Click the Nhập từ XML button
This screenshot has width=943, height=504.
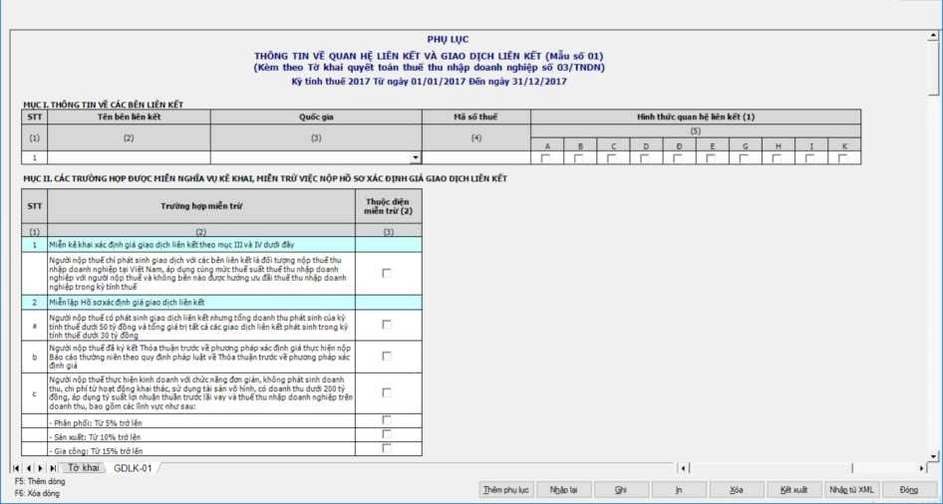click(x=851, y=490)
